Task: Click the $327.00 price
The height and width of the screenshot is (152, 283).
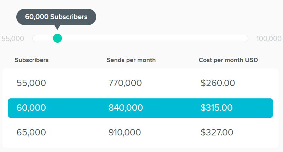Action: [x=217, y=133]
